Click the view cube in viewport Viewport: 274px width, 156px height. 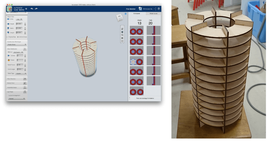120,18
